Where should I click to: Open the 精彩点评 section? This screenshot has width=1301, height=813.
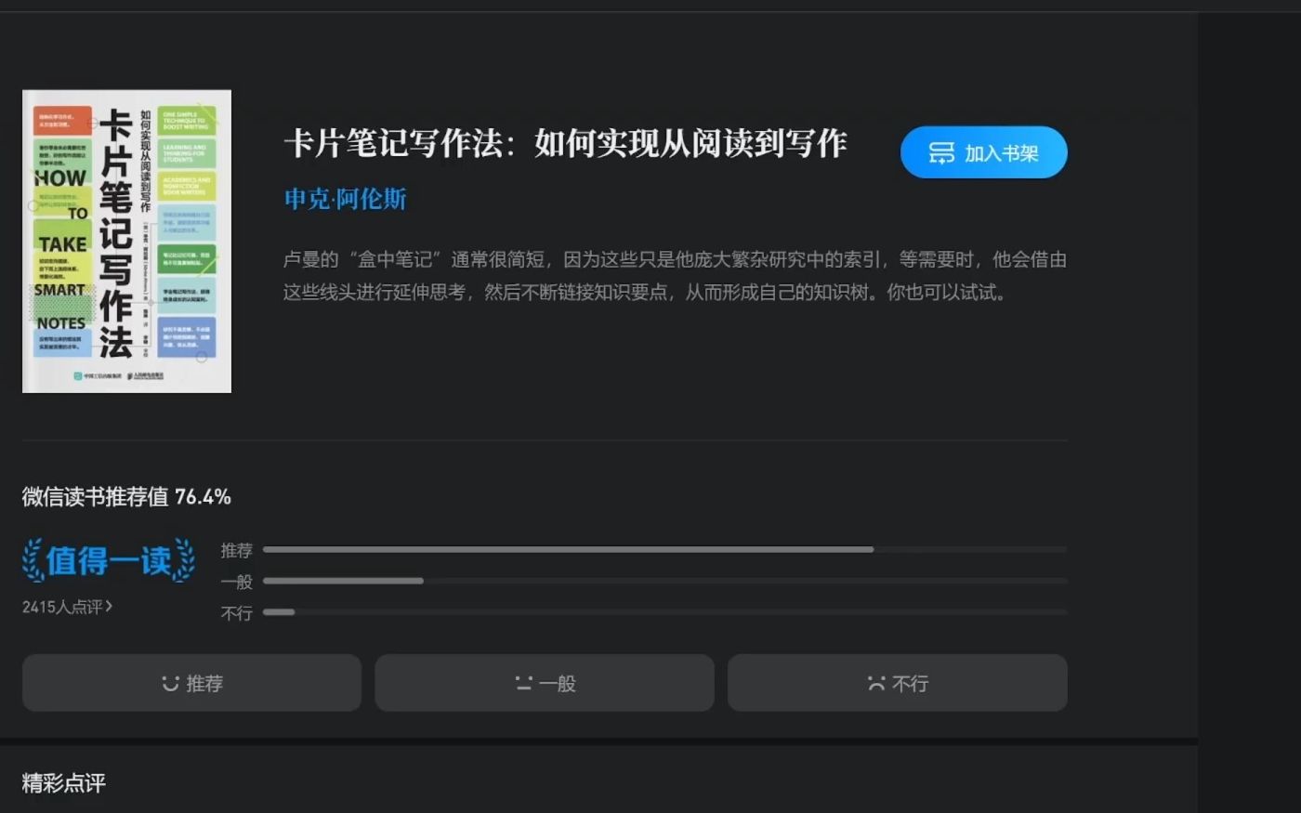coord(61,783)
